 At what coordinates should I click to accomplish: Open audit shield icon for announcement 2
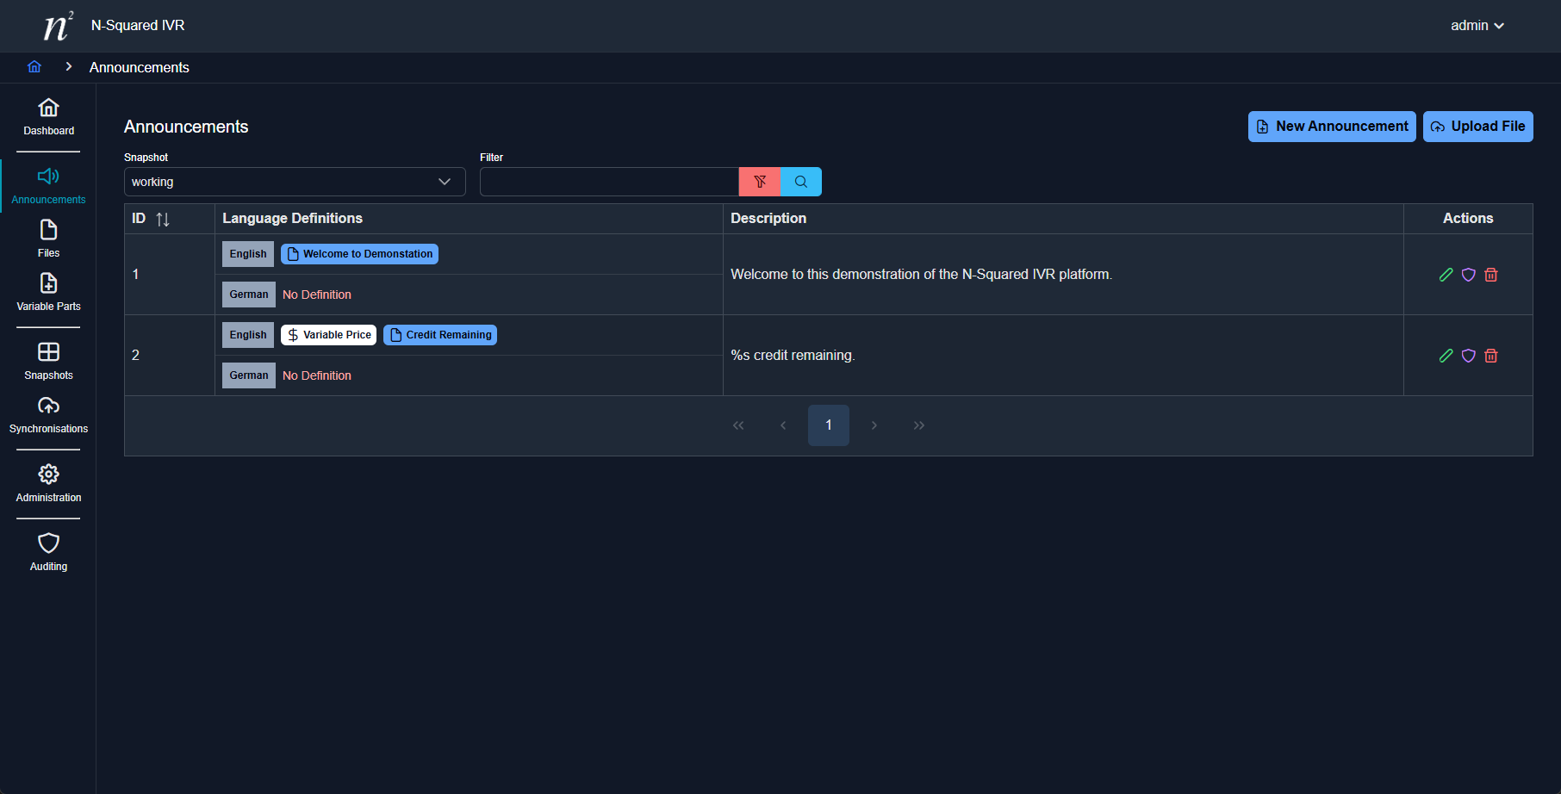(1468, 356)
